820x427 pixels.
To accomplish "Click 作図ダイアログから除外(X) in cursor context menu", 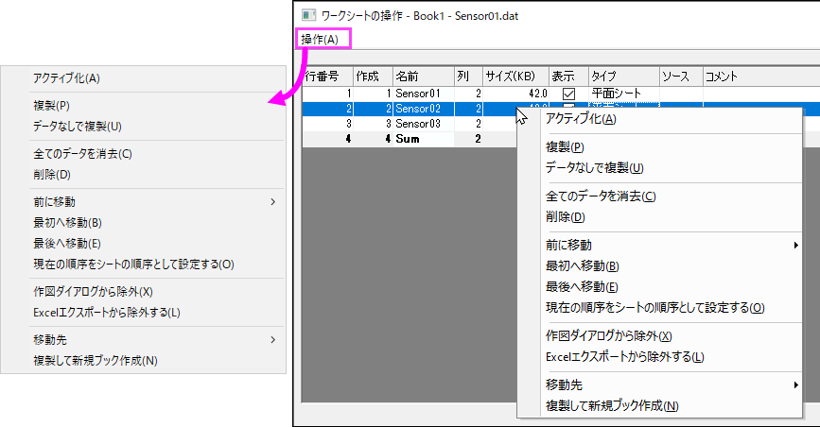I will coord(609,336).
